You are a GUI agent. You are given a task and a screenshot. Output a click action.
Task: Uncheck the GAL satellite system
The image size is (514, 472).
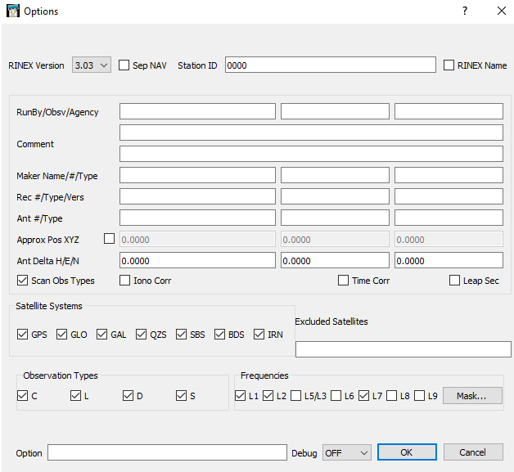(x=101, y=334)
